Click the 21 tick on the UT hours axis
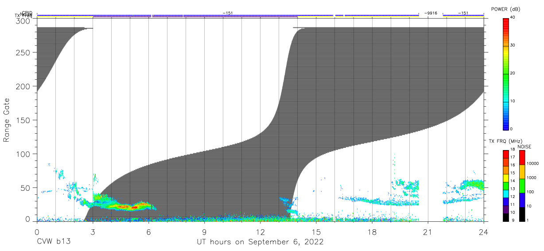 pyautogui.click(x=427, y=232)
